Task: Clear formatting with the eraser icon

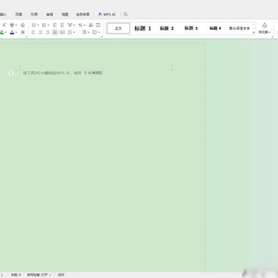Action: click(x=23, y=25)
